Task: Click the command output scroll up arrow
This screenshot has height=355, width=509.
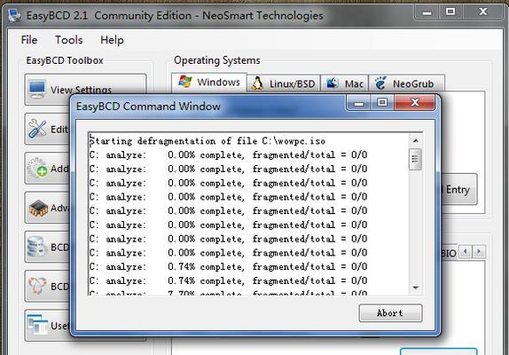Action: click(x=416, y=140)
